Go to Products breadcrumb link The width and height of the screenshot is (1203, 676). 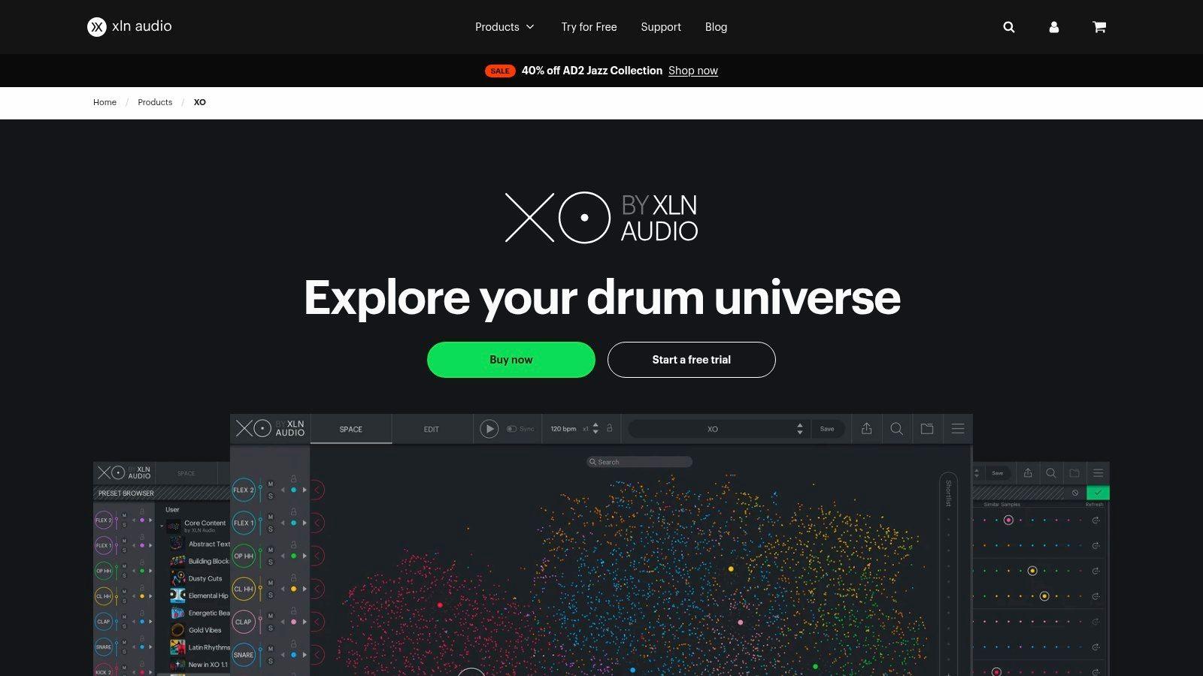pyautogui.click(x=155, y=102)
